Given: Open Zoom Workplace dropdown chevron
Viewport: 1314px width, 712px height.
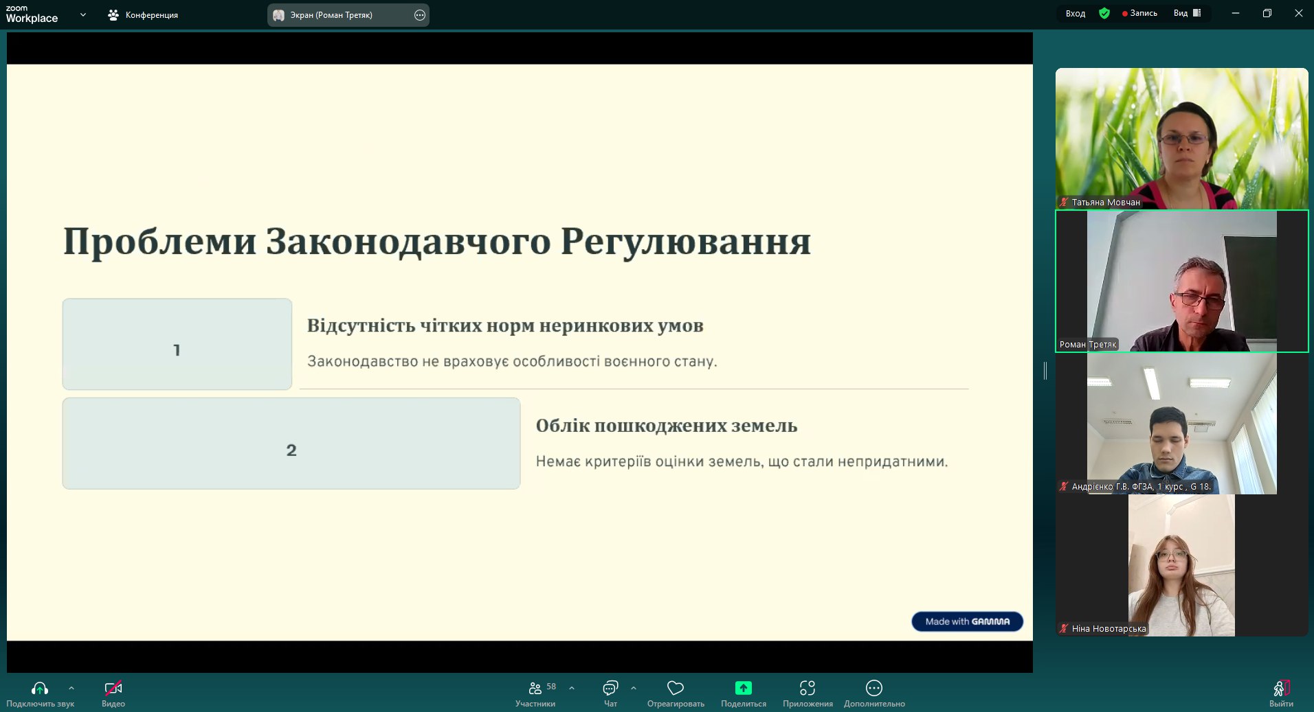Looking at the screenshot, I should [x=83, y=14].
